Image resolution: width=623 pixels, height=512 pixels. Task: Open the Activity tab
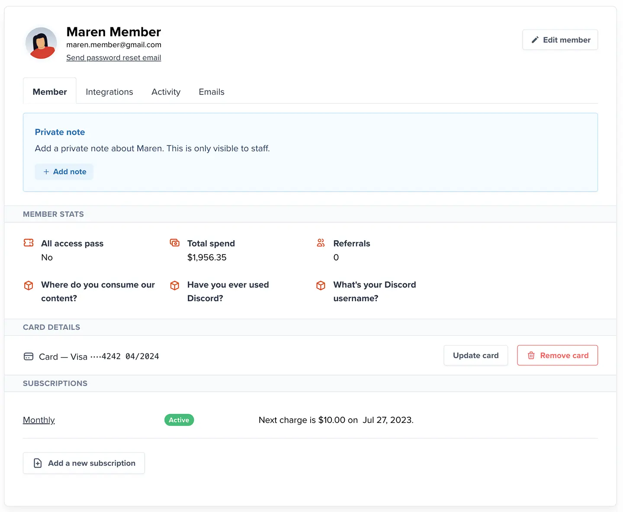pos(166,92)
